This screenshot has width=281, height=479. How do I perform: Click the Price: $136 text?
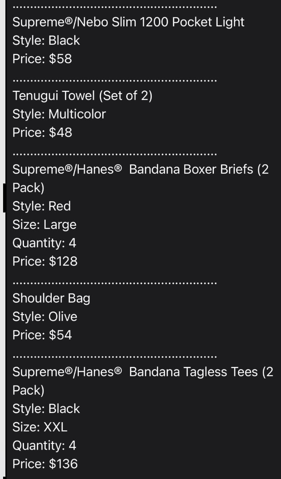45,464
